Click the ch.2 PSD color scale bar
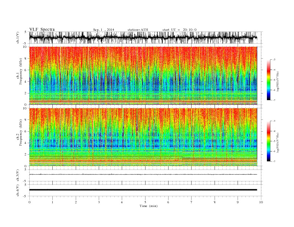This screenshot has height=227, width=294. tap(269, 141)
